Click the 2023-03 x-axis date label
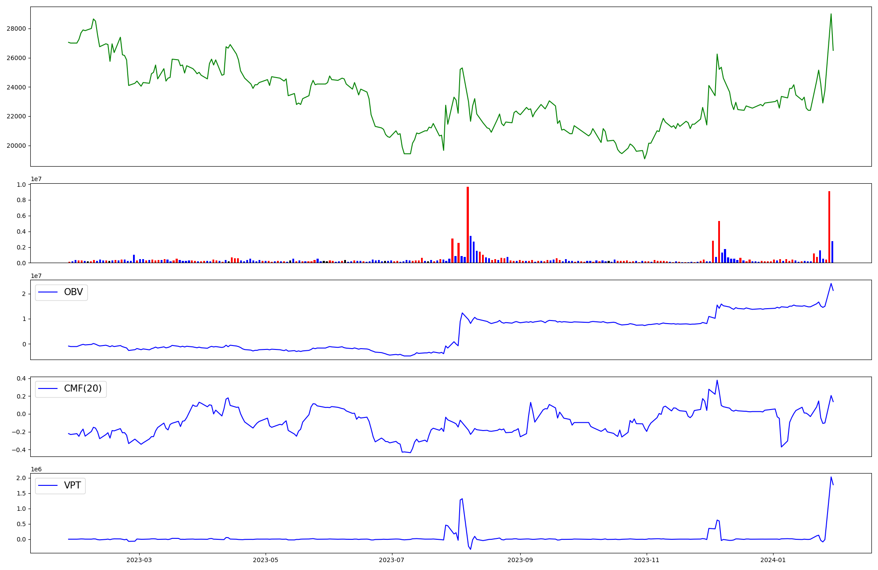The height and width of the screenshot is (570, 878). click(139, 559)
